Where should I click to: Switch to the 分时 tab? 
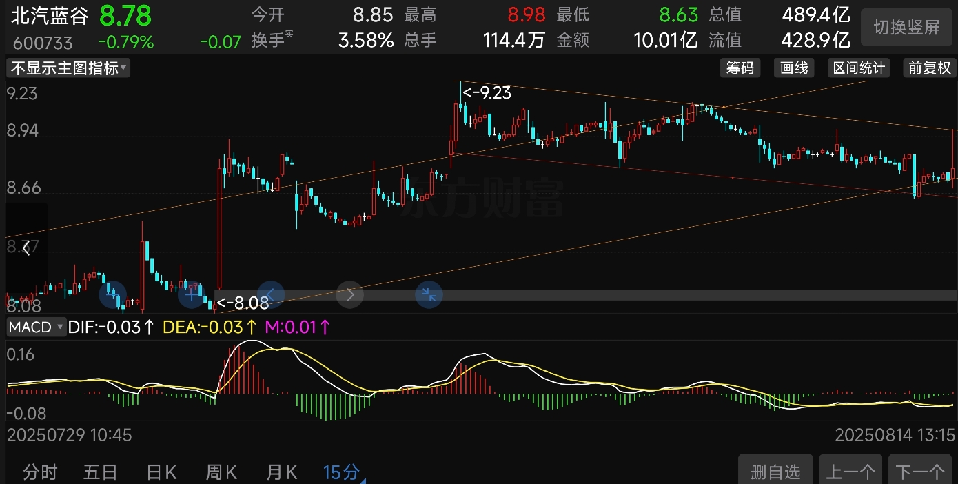coord(40,472)
